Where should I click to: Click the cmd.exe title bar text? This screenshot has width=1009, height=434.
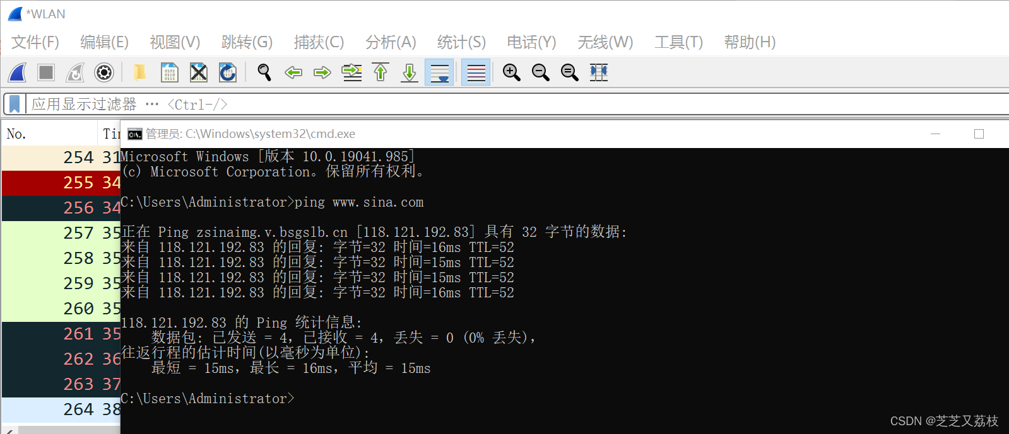coord(251,134)
